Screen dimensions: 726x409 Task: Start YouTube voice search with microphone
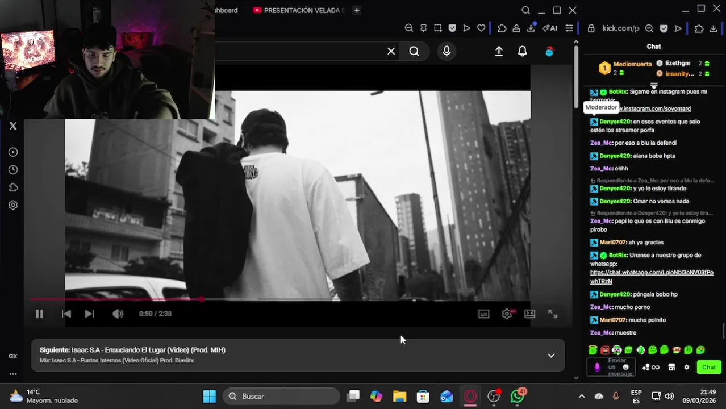click(447, 52)
